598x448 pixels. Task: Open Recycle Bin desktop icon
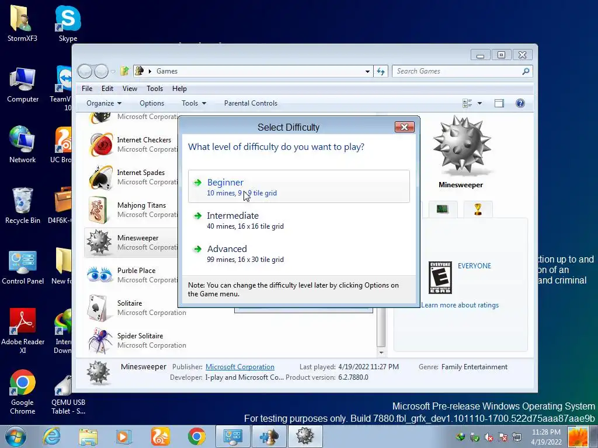(23, 206)
